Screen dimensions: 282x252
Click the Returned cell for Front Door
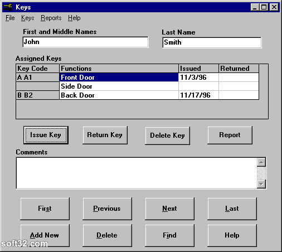pos(239,77)
